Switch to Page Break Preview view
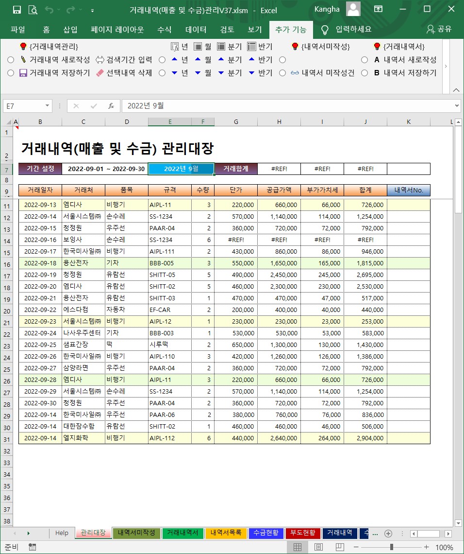This screenshot has width=464, height=554. pos(339,547)
